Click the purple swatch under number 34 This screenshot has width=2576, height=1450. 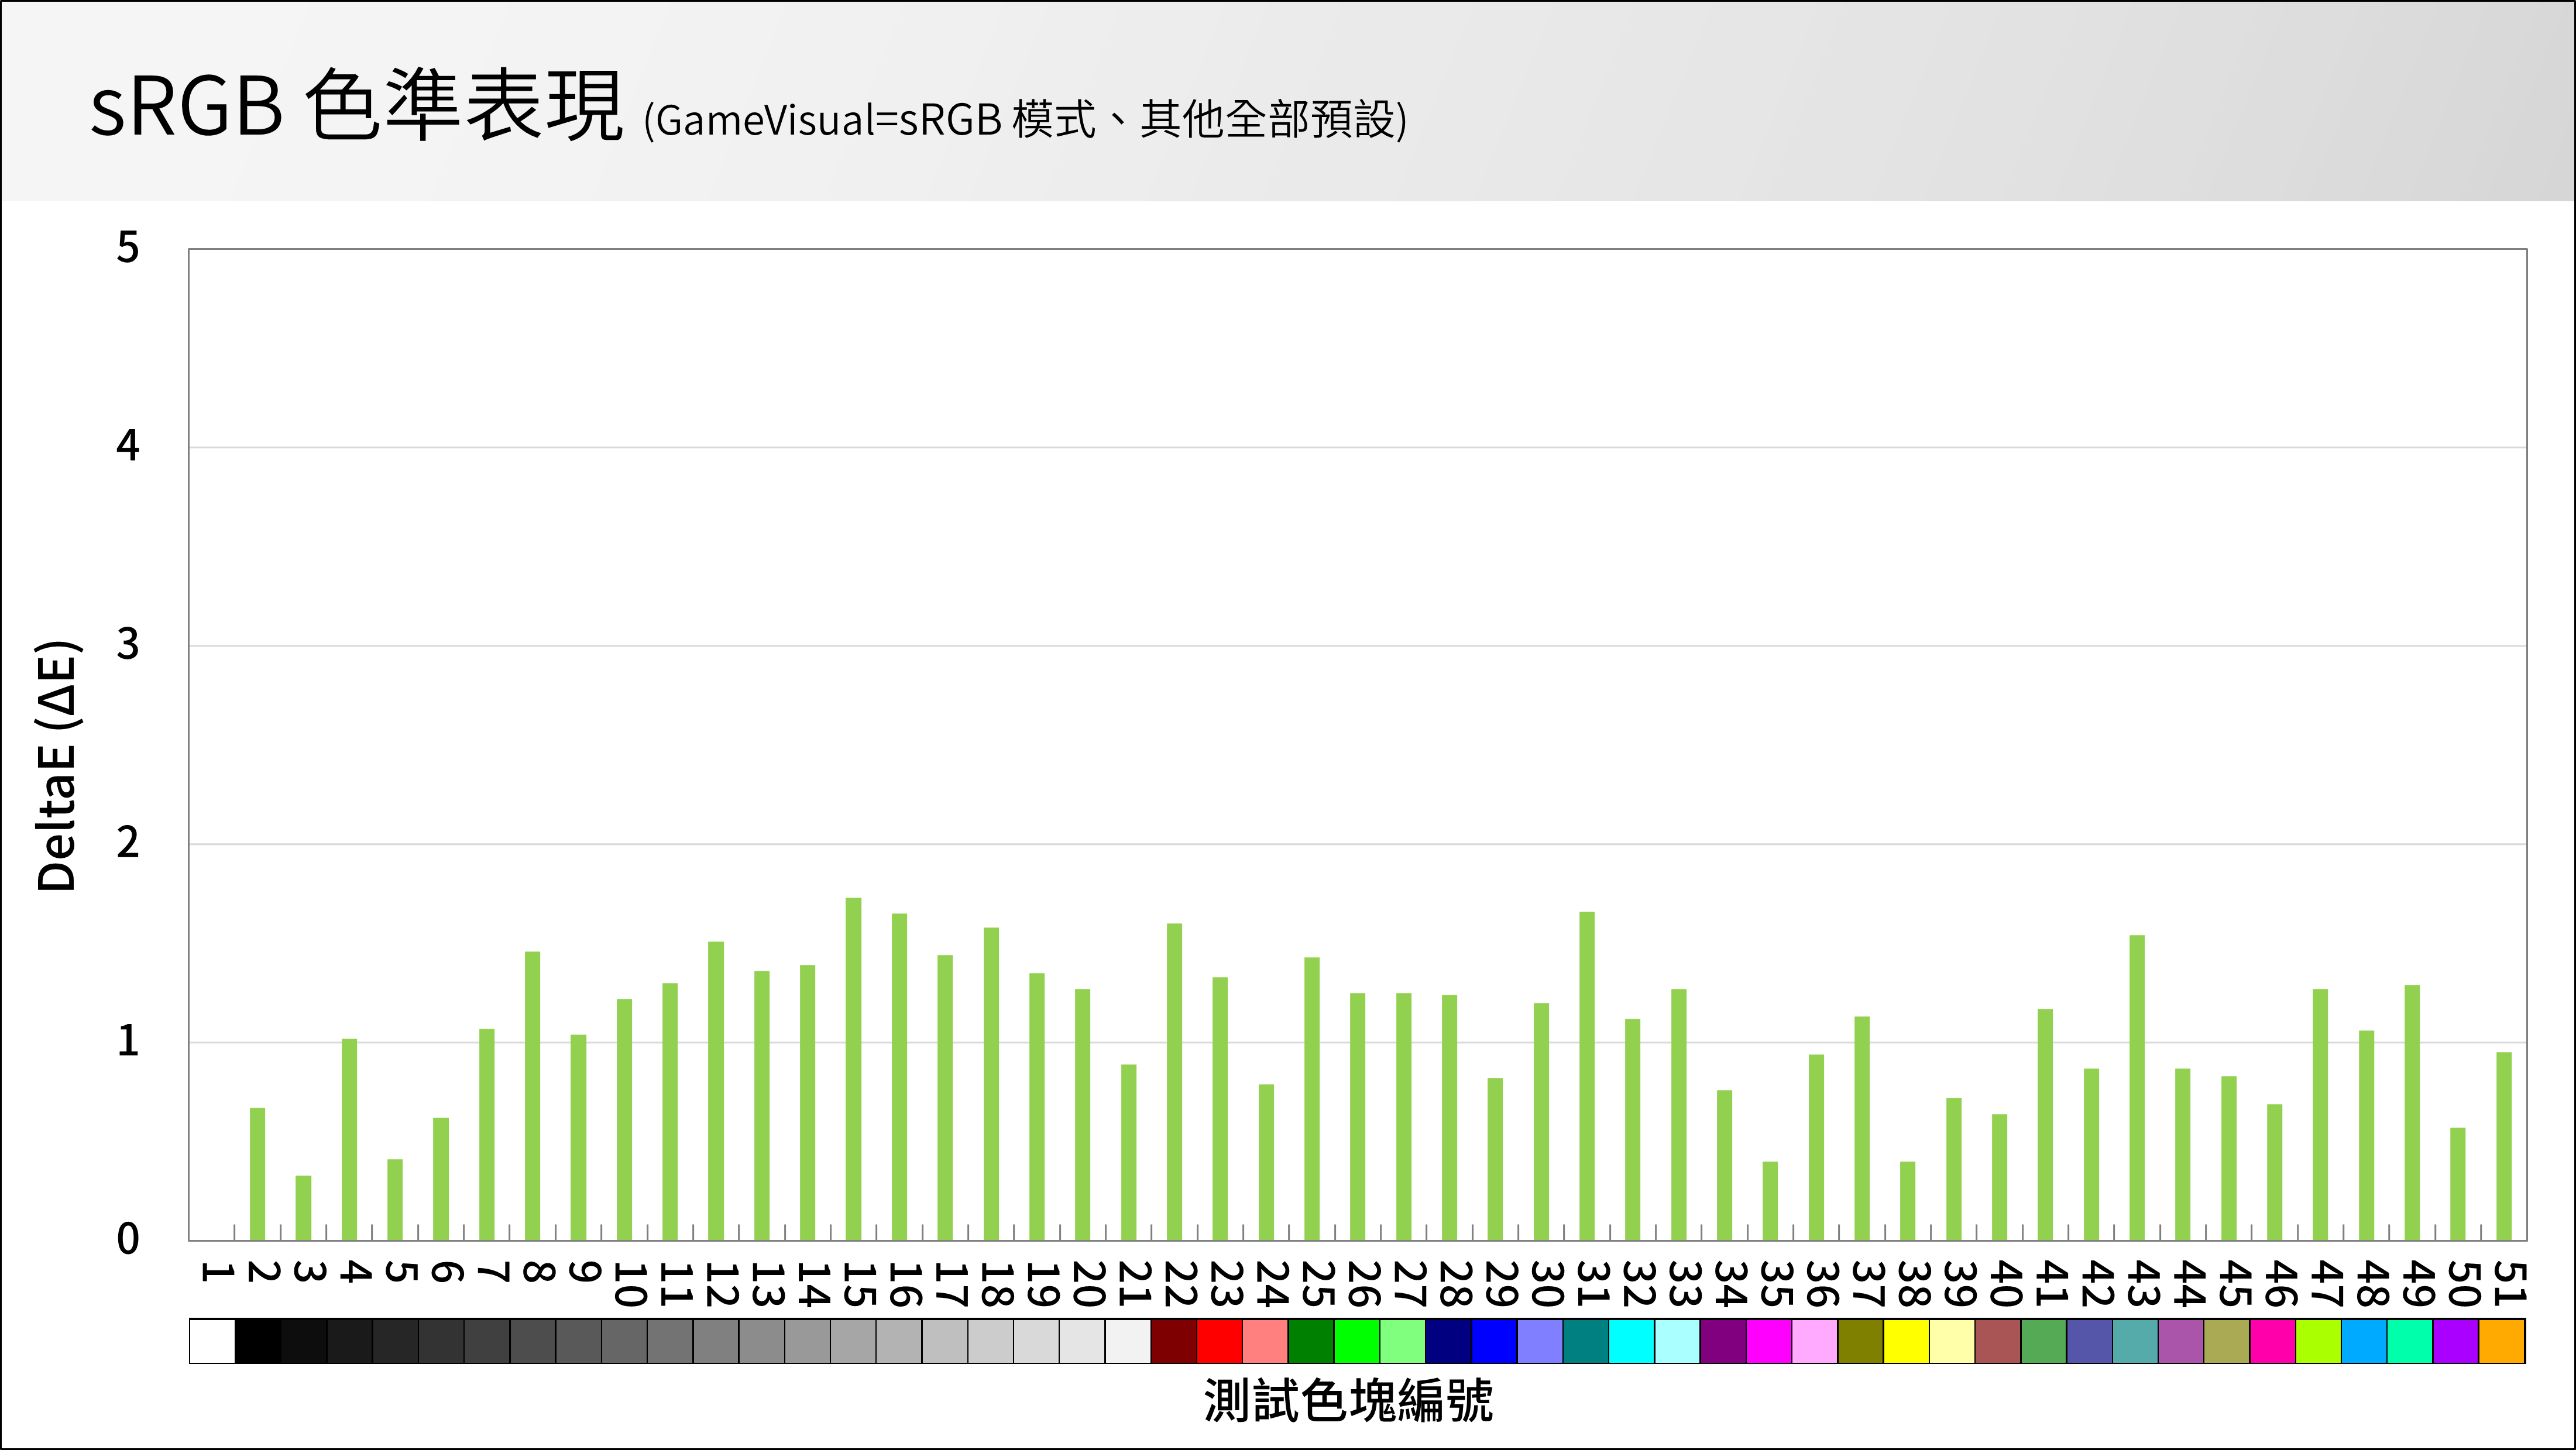(1723, 1341)
